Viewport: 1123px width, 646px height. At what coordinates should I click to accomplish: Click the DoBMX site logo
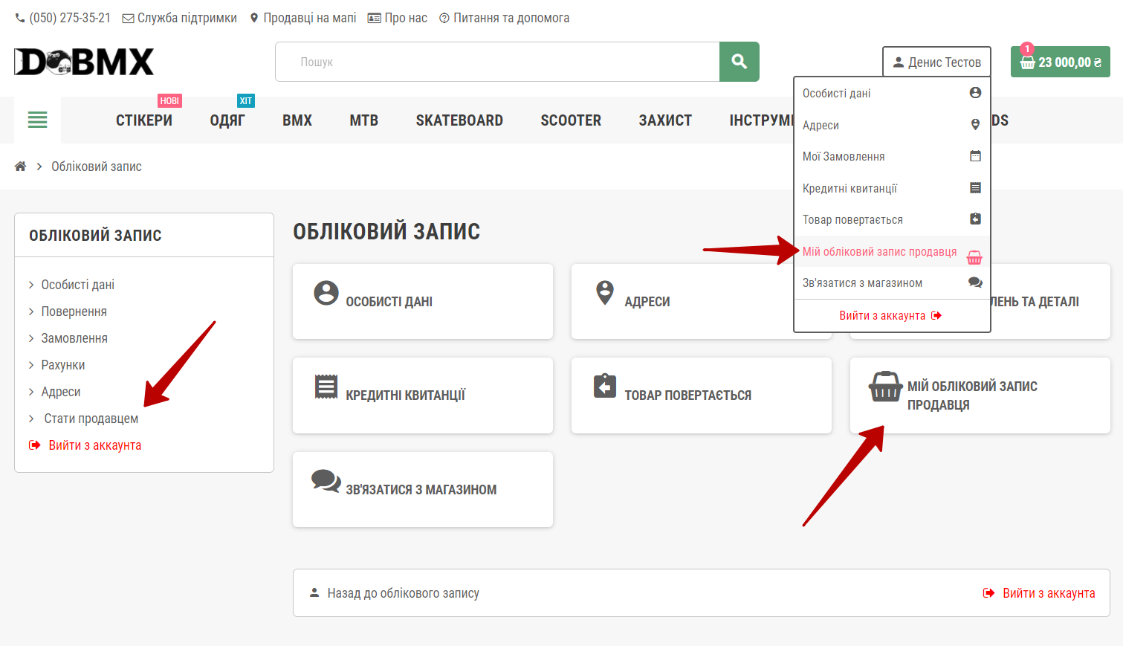point(84,62)
